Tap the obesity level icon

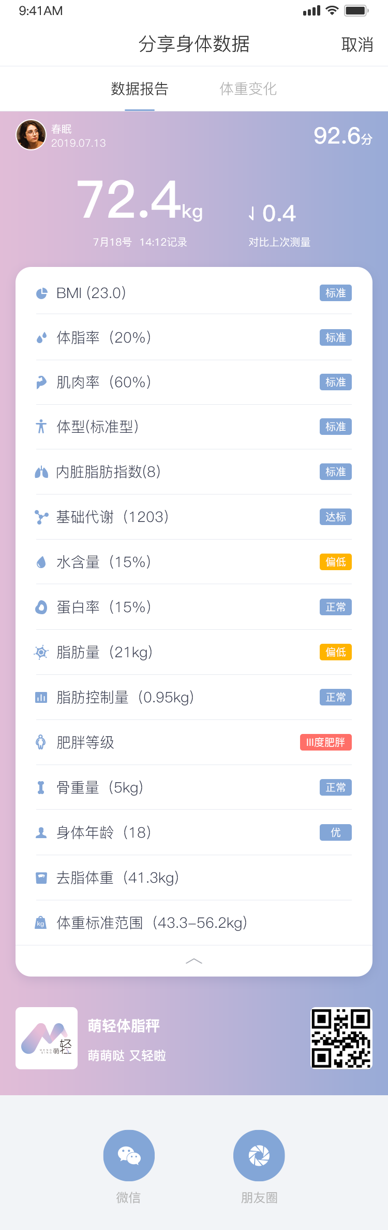click(x=41, y=742)
